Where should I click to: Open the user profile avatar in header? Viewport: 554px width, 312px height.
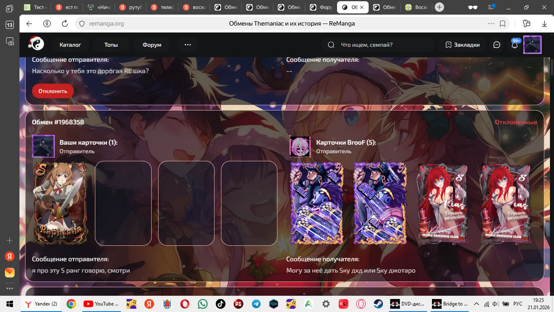(532, 45)
